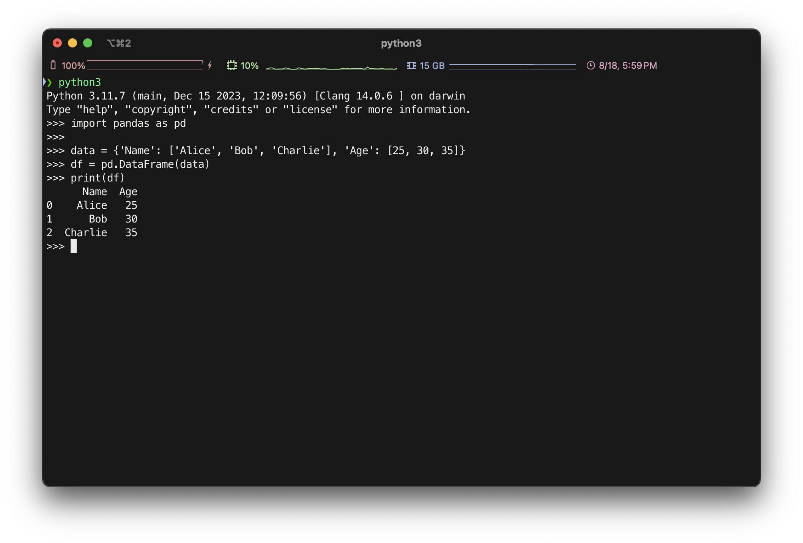
Task: Click the yellow minimize window button
Action: click(72, 43)
